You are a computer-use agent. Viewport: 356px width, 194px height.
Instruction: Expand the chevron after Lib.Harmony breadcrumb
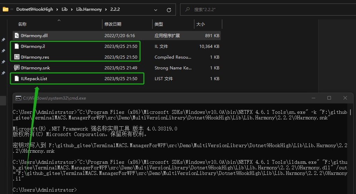point(106,9)
